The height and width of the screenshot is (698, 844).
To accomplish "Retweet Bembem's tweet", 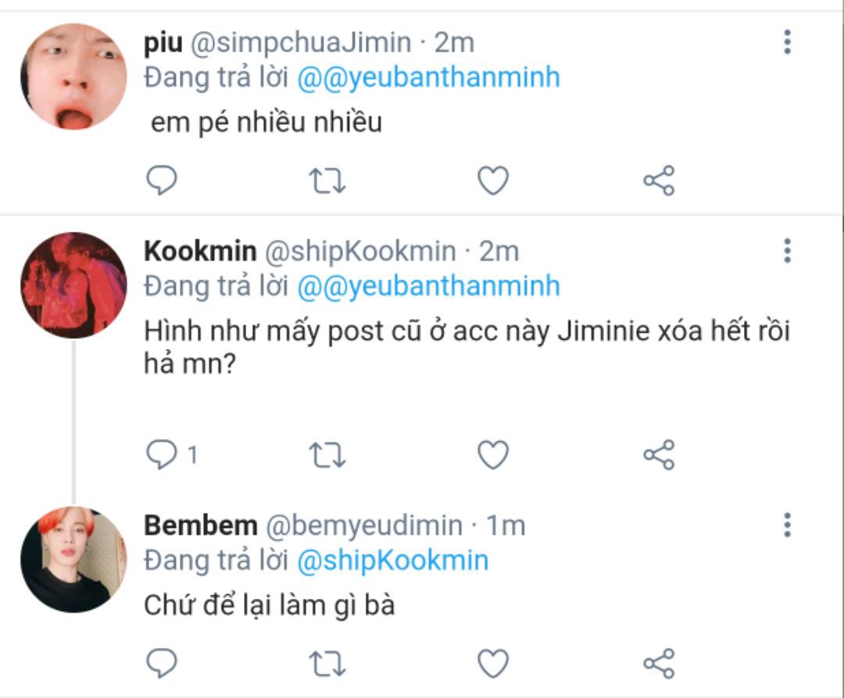I will (x=328, y=664).
